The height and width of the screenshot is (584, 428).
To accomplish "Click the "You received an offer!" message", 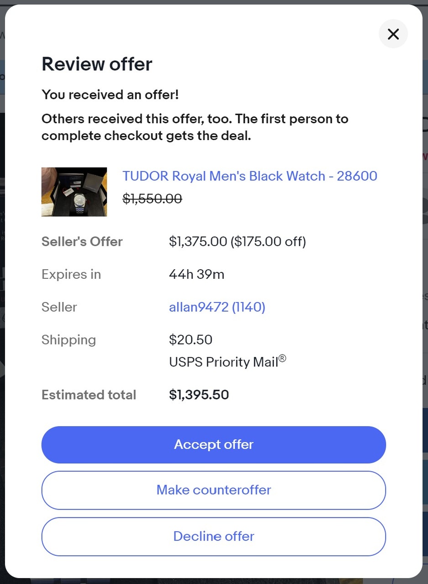I will (110, 95).
